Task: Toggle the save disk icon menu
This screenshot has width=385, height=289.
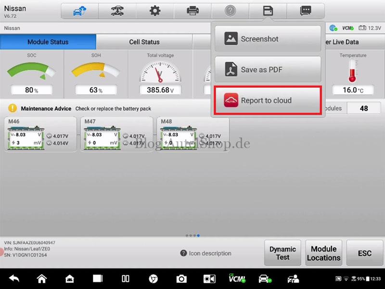Action: coord(268,11)
